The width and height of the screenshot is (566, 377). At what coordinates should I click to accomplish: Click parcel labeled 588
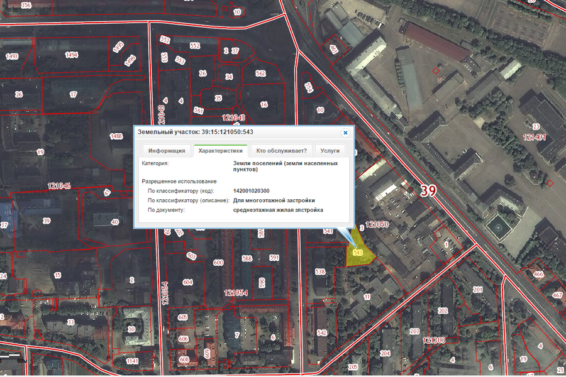point(247,258)
